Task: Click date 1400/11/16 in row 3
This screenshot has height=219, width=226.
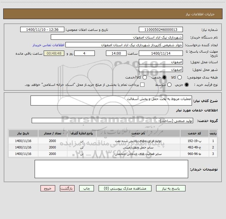Action: click(23, 154)
